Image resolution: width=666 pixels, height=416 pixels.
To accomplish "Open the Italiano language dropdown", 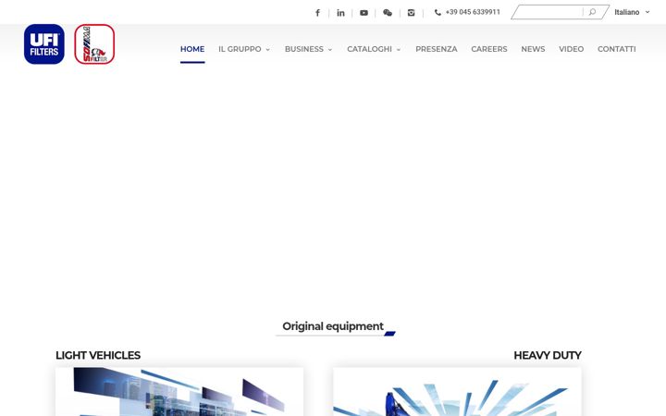I will click(x=632, y=12).
